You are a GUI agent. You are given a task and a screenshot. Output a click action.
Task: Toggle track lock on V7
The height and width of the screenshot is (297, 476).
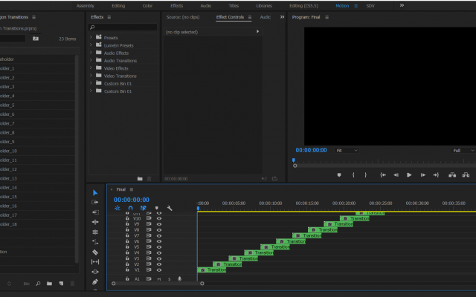(127, 235)
